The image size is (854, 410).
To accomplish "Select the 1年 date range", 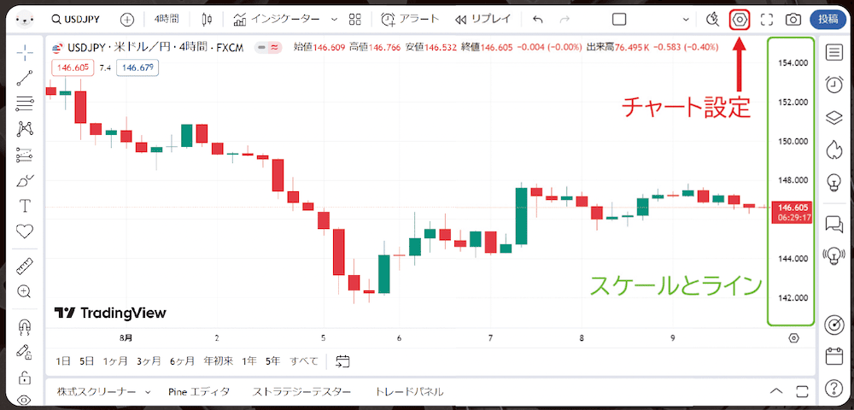I will click(249, 361).
